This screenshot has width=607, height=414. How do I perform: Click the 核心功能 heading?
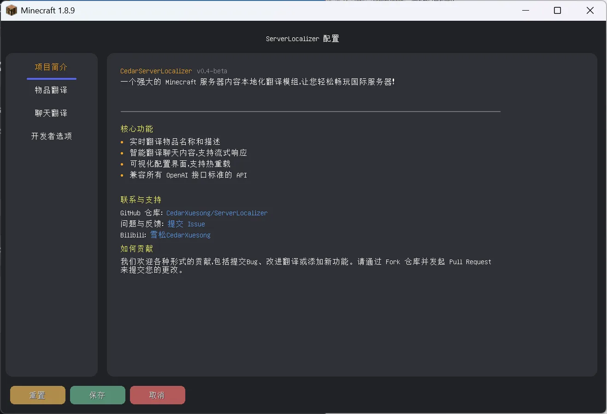[137, 129]
